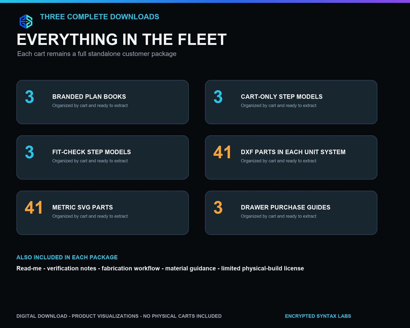Click the orange 3 beside Drawer Purchase Guides
Image resolution: width=410 pixels, height=328 pixels.
[x=218, y=208]
